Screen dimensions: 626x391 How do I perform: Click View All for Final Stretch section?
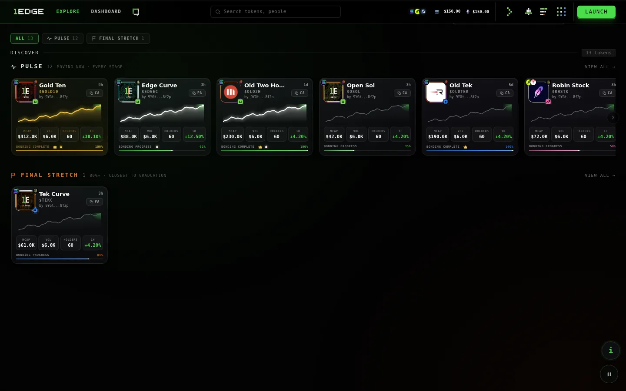pos(600,176)
